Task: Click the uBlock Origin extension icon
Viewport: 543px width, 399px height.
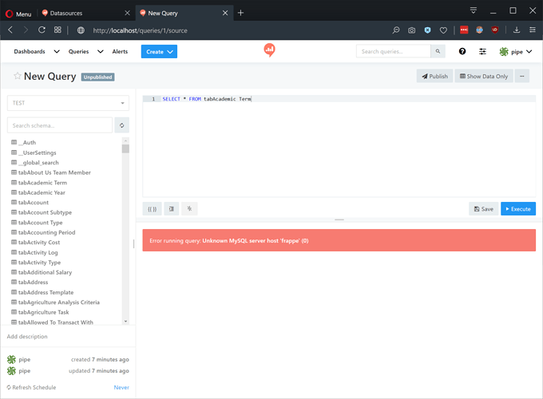Action: [495, 30]
